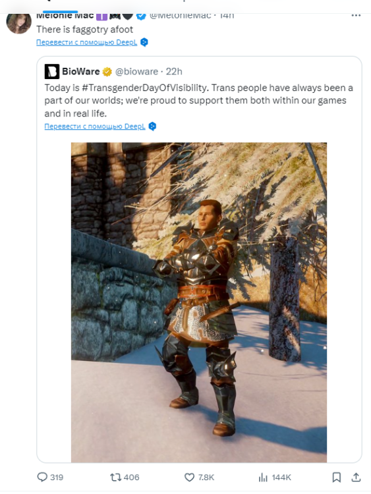This screenshot has height=494, width=371.
Task: Click the blue verified badge of poster
Action: click(141, 16)
